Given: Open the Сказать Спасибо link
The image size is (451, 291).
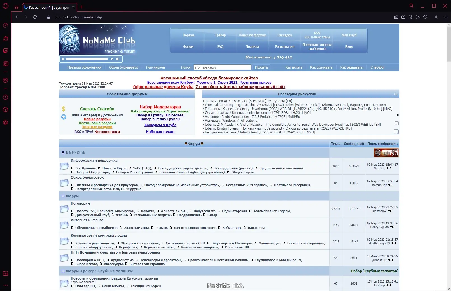Looking at the screenshot, I should coord(97,109).
